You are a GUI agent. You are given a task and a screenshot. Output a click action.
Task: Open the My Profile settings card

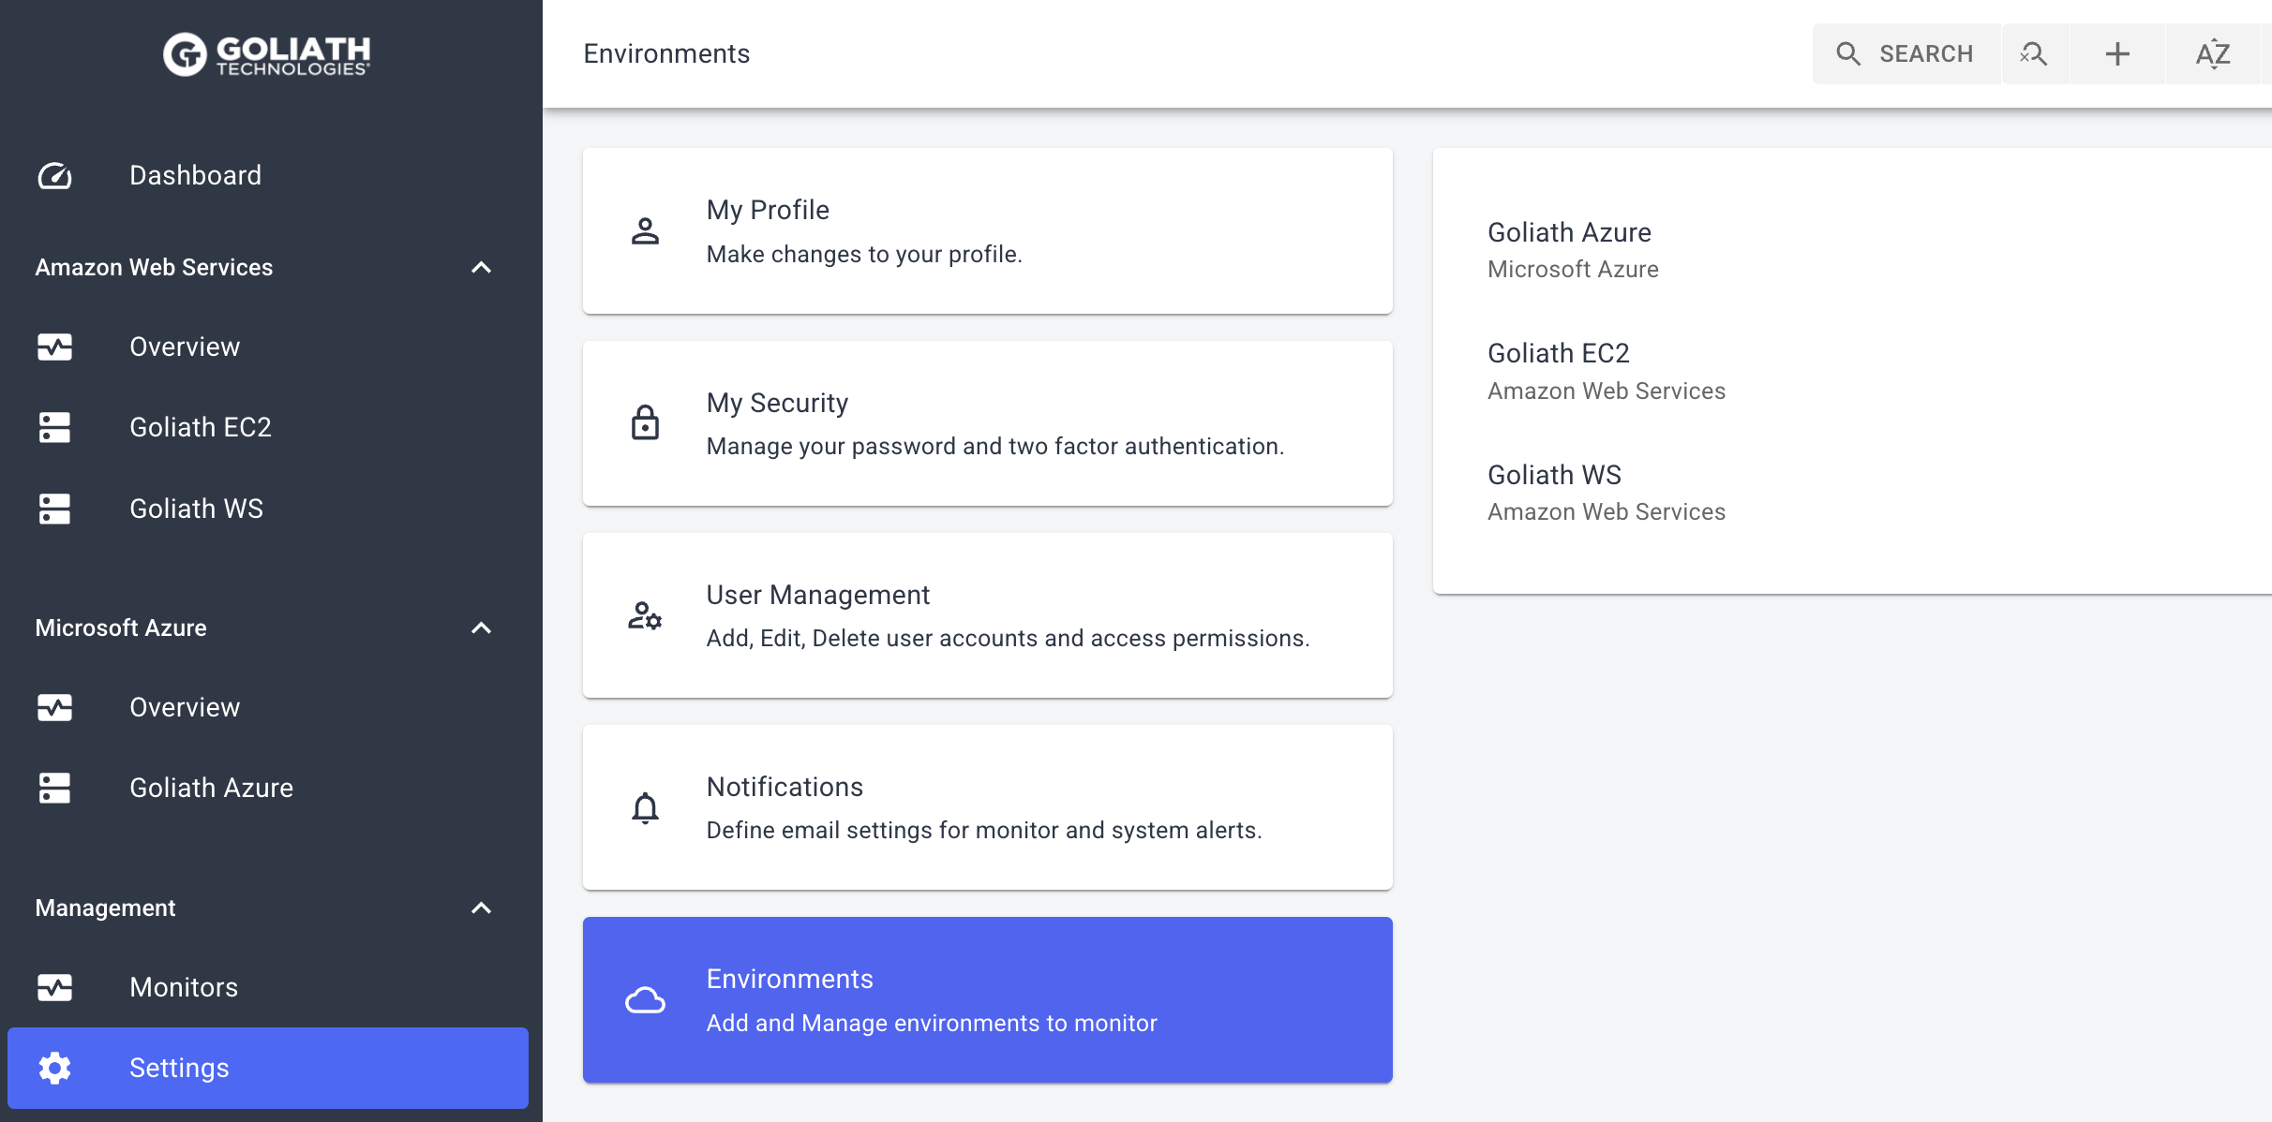[x=988, y=230]
